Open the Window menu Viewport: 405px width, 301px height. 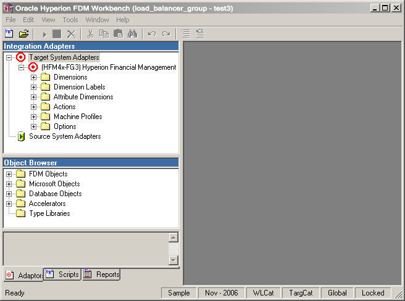(x=97, y=20)
